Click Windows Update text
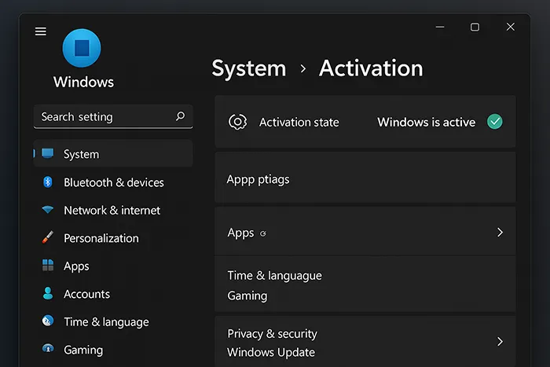Viewport: 550px width, 367px height. coord(271,352)
